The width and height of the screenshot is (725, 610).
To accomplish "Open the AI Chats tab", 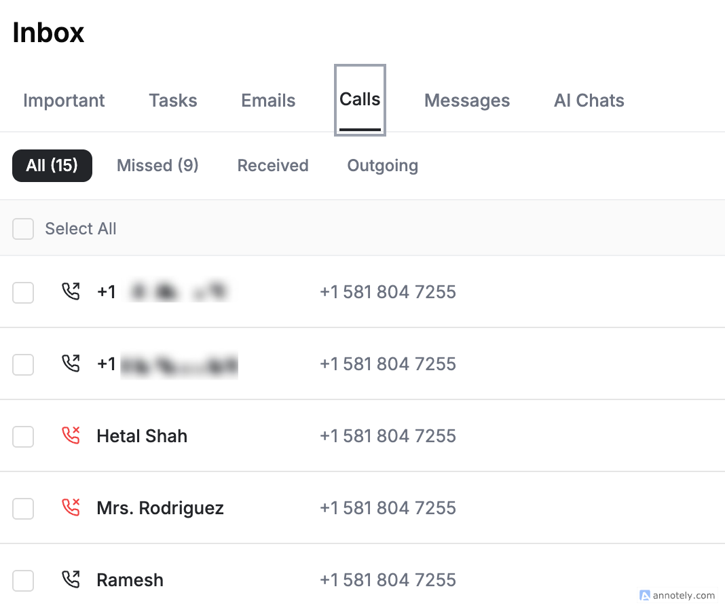I will (589, 101).
